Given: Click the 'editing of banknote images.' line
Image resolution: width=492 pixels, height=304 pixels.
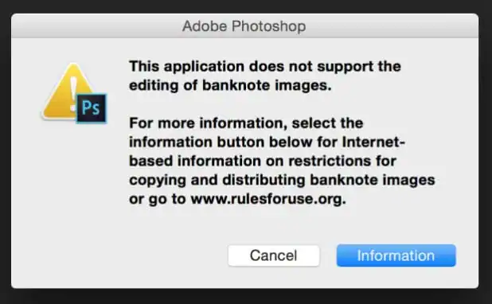Looking at the screenshot, I should [x=230, y=85].
